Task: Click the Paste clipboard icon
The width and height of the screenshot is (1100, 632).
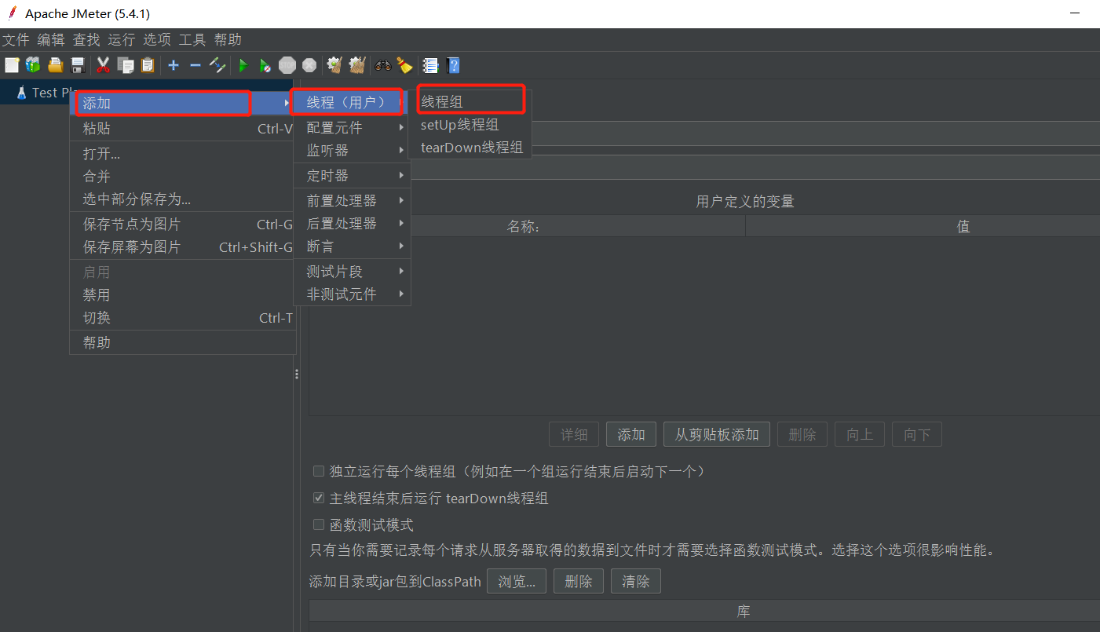Action: pos(147,65)
